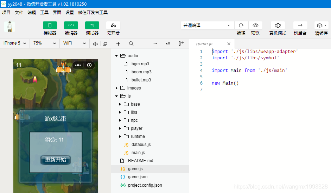Click code line 4 import Main statement

[249, 71]
